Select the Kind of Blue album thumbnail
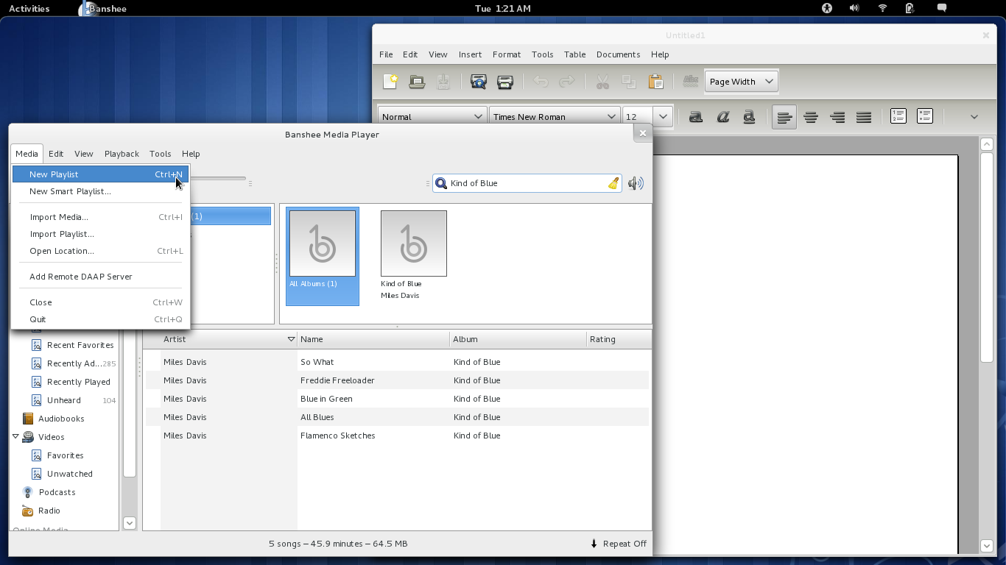This screenshot has width=1006, height=565. 413,244
